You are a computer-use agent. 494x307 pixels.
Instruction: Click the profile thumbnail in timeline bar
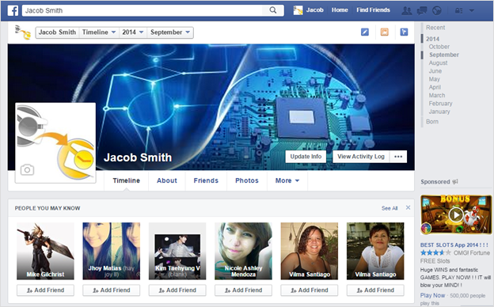coord(23,32)
